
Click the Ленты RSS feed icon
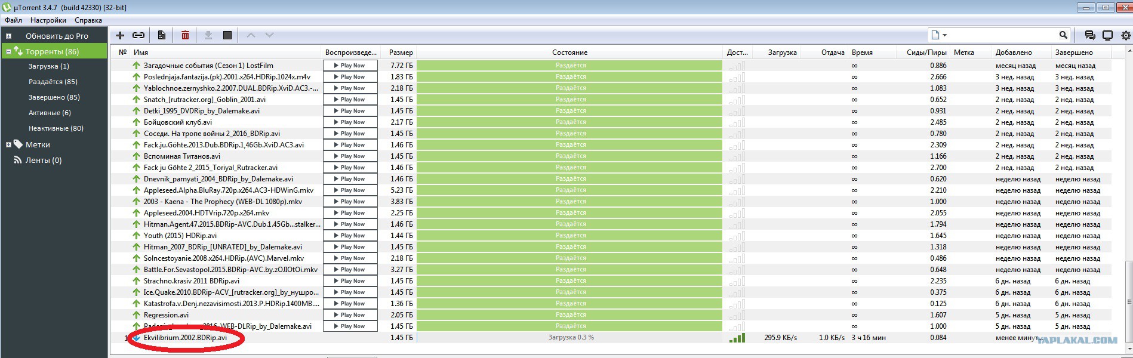[18, 160]
